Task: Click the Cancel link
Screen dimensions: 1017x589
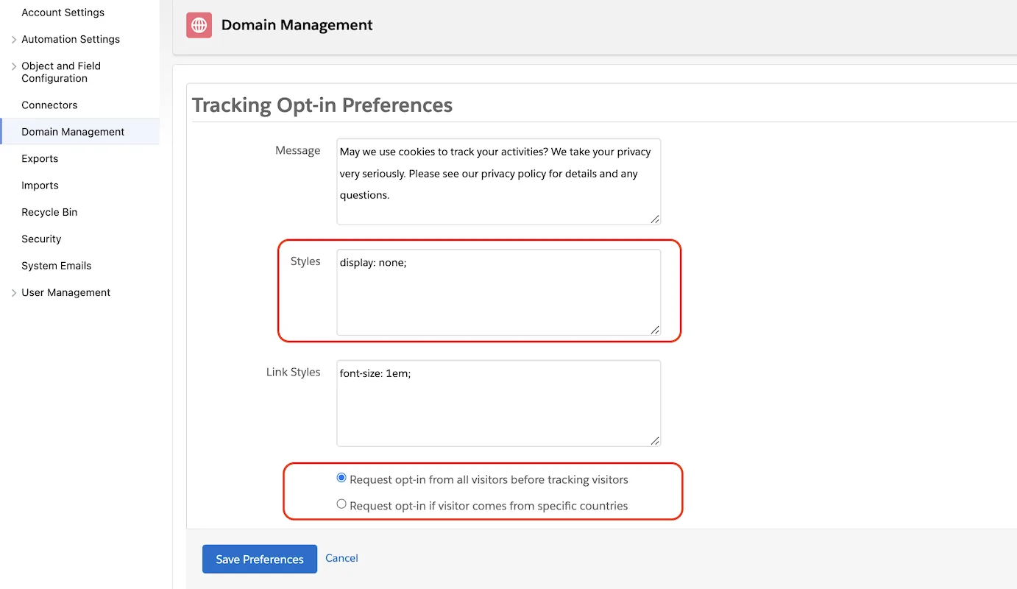Action: (x=341, y=558)
